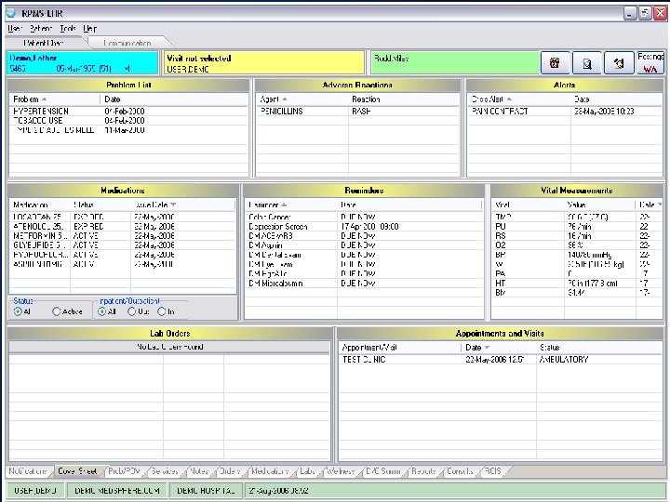Image resolution: width=670 pixels, height=502 pixels.
Task: Select the Colon Cancer reminder row
Action: click(x=364, y=217)
